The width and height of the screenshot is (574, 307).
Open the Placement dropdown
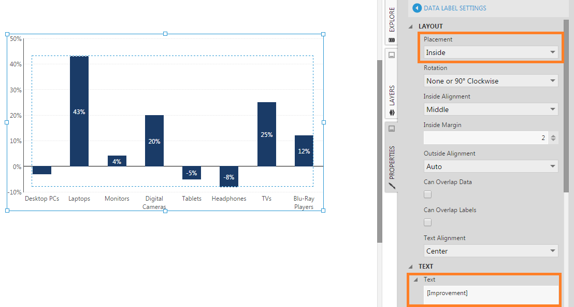491,52
